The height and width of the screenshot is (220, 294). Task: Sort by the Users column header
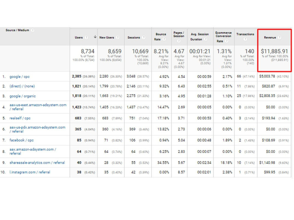tap(79, 38)
